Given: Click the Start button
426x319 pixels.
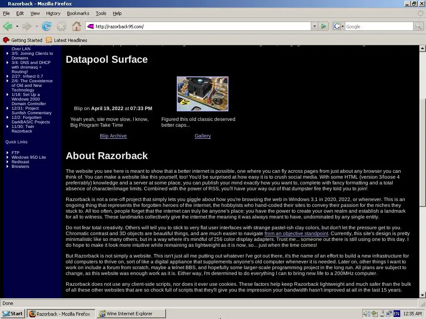Looking at the screenshot, I should pyautogui.click(x=13, y=314).
